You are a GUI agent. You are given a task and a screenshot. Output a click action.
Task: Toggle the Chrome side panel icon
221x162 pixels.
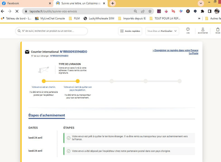point(210,11)
